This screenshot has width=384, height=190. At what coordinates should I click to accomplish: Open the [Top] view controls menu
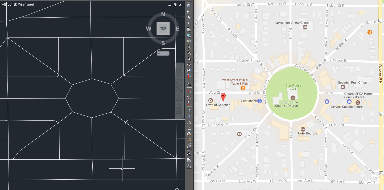[x=8, y=5]
